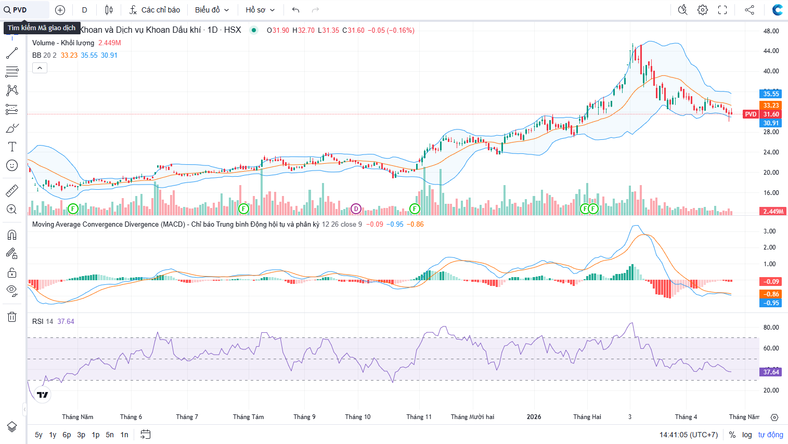
Task: Open Các chỉ báo indicators menu
Action: coord(154,10)
